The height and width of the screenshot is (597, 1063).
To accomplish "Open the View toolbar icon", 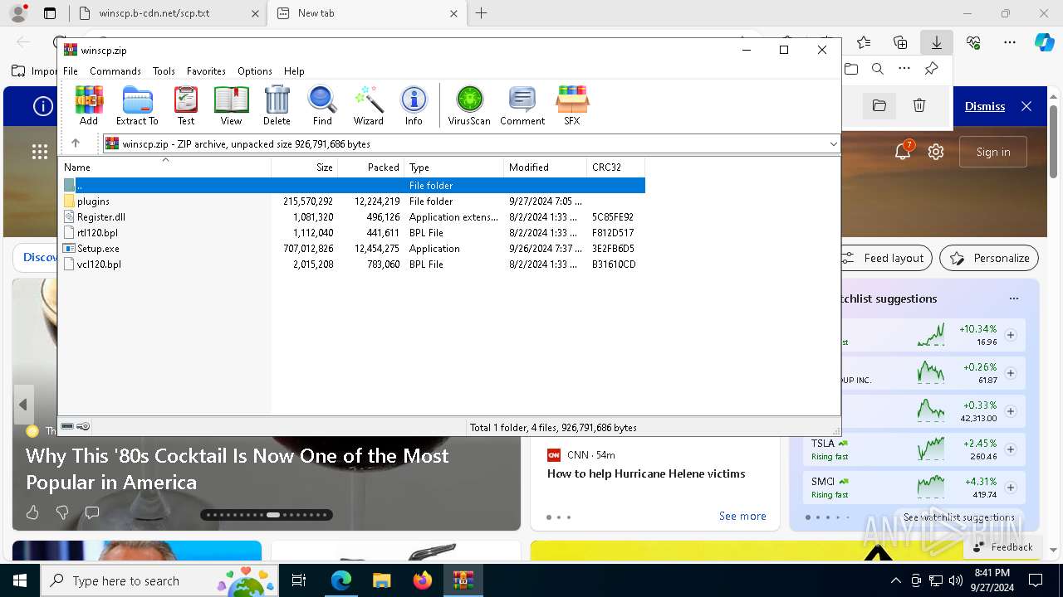I will (x=231, y=106).
